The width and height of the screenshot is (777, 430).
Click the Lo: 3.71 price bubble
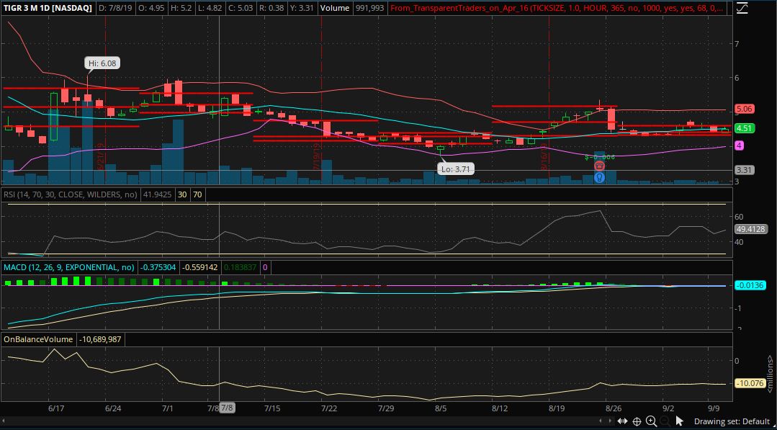point(456,169)
